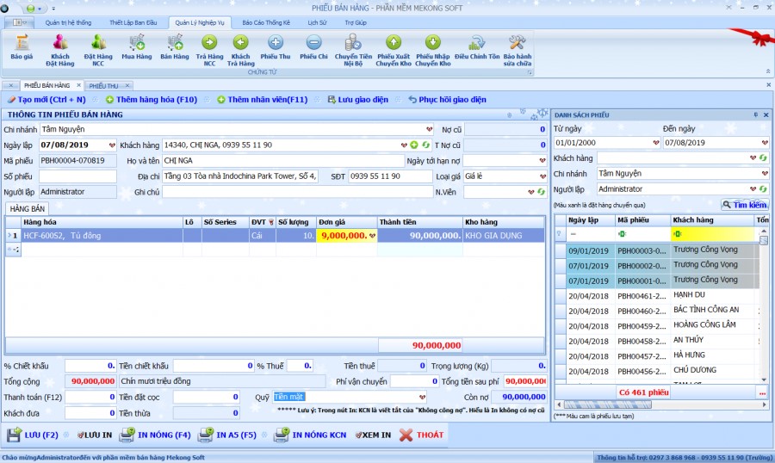The width and height of the screenshot is (775, 463).
Task: Open Quản trị hệ thống ribbon tab
Action: pos(68,22)
